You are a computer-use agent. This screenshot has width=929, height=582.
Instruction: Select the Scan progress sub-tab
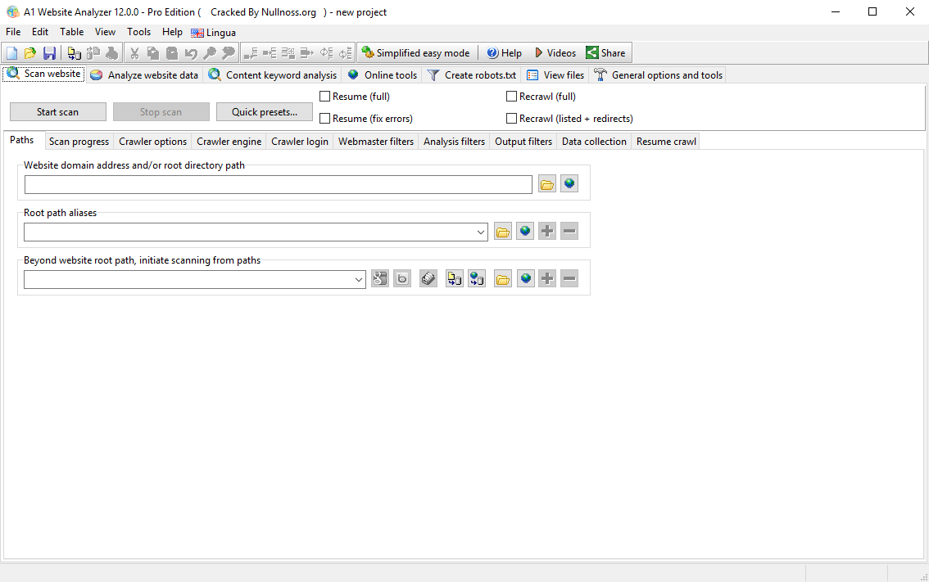pos(79,142)
